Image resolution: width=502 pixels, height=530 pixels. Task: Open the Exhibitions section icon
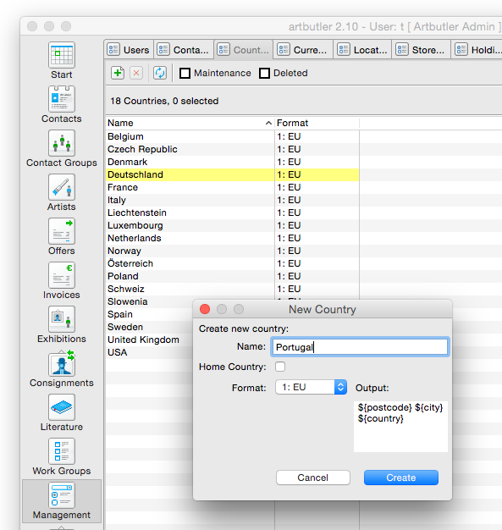click(x=62, y=319)
